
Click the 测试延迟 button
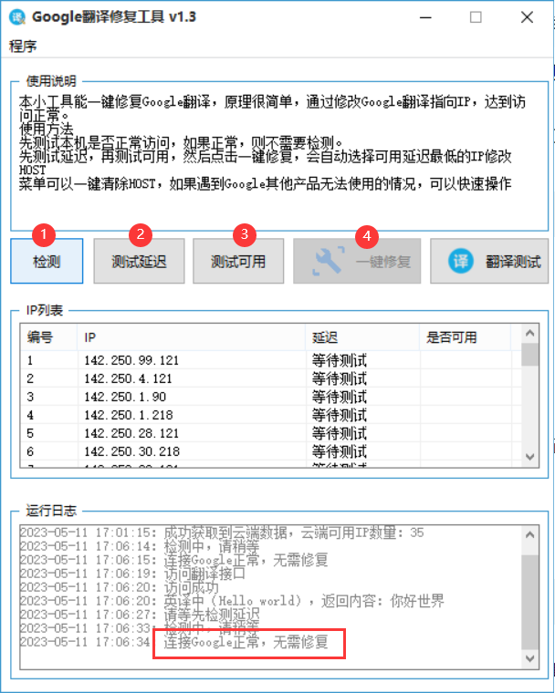(139, 261)
